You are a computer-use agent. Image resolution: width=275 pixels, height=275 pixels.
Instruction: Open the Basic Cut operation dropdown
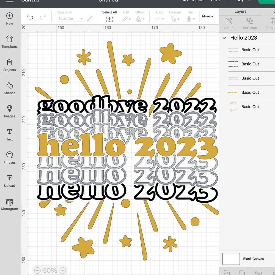pos(70,19)
